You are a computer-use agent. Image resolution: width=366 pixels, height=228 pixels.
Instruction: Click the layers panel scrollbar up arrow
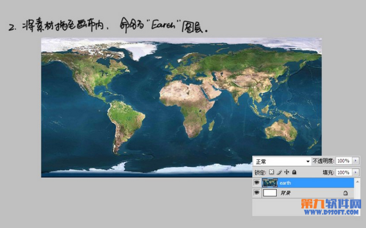click(357, 181)
